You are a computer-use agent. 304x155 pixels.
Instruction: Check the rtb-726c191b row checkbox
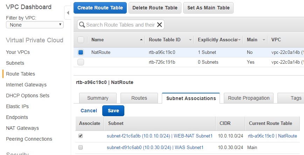tap(81, 62)
